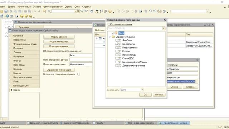The width and height of the screenshot is (229, 129).
Task: Open the Файл menu
Action: (x=3, y=6)
